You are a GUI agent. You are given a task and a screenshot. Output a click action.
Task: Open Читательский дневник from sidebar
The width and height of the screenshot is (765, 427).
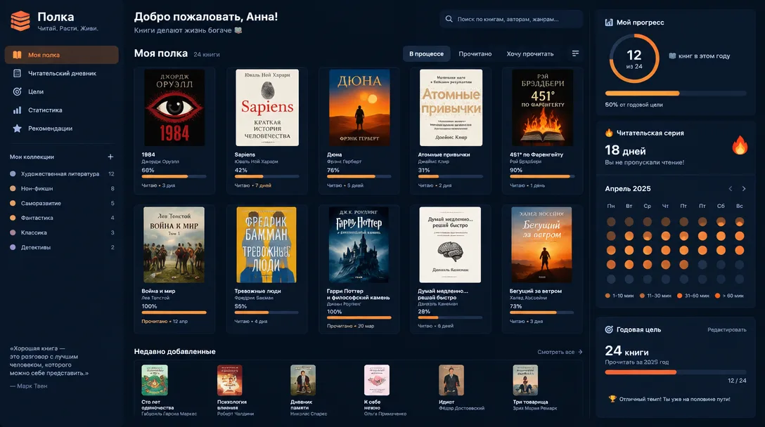tap(61, 73)
